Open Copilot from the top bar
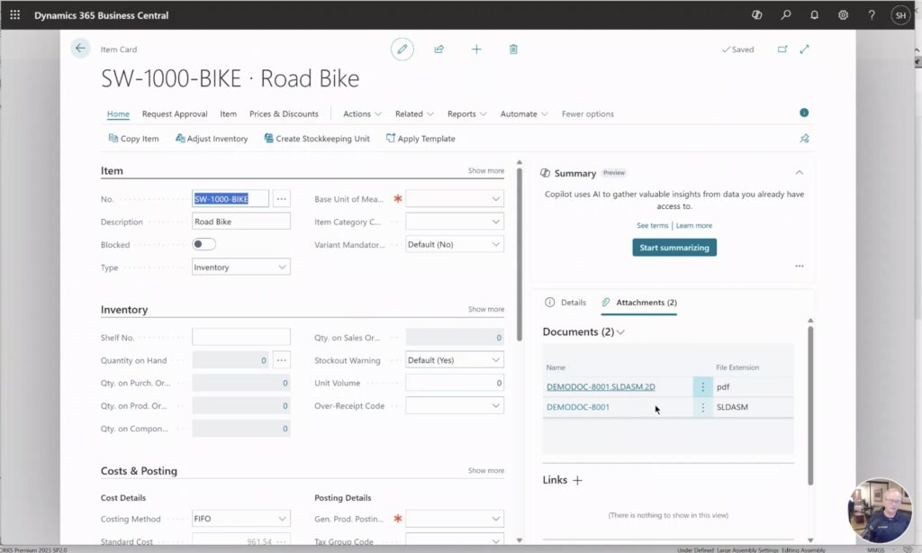The image size is (922, 553). tap(756, 15)
